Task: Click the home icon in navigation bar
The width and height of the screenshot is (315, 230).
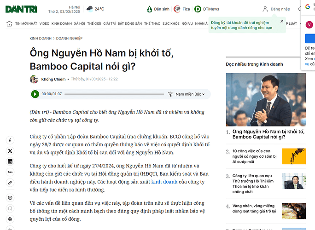Action: pyautogui.click(x=9, y=23)
